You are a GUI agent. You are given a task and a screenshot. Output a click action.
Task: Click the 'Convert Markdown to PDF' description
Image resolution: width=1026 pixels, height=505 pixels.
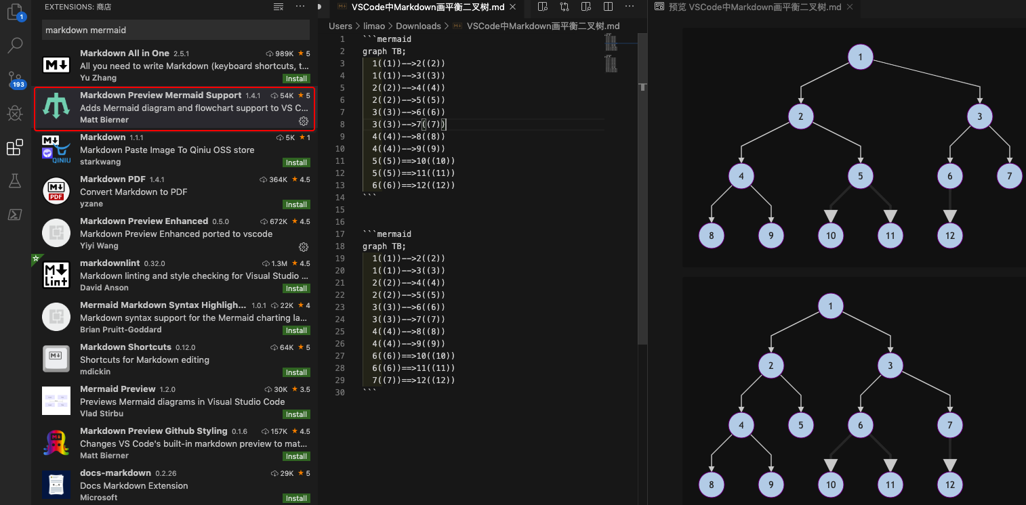click(134, 192)
